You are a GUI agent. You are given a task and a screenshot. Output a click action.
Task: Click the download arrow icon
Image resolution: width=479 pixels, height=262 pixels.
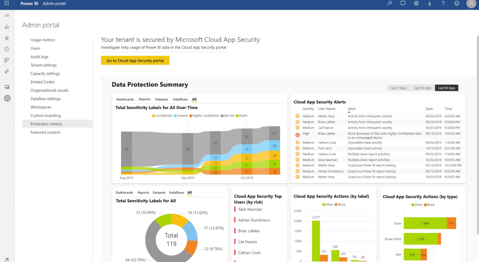tap(430, 4)
